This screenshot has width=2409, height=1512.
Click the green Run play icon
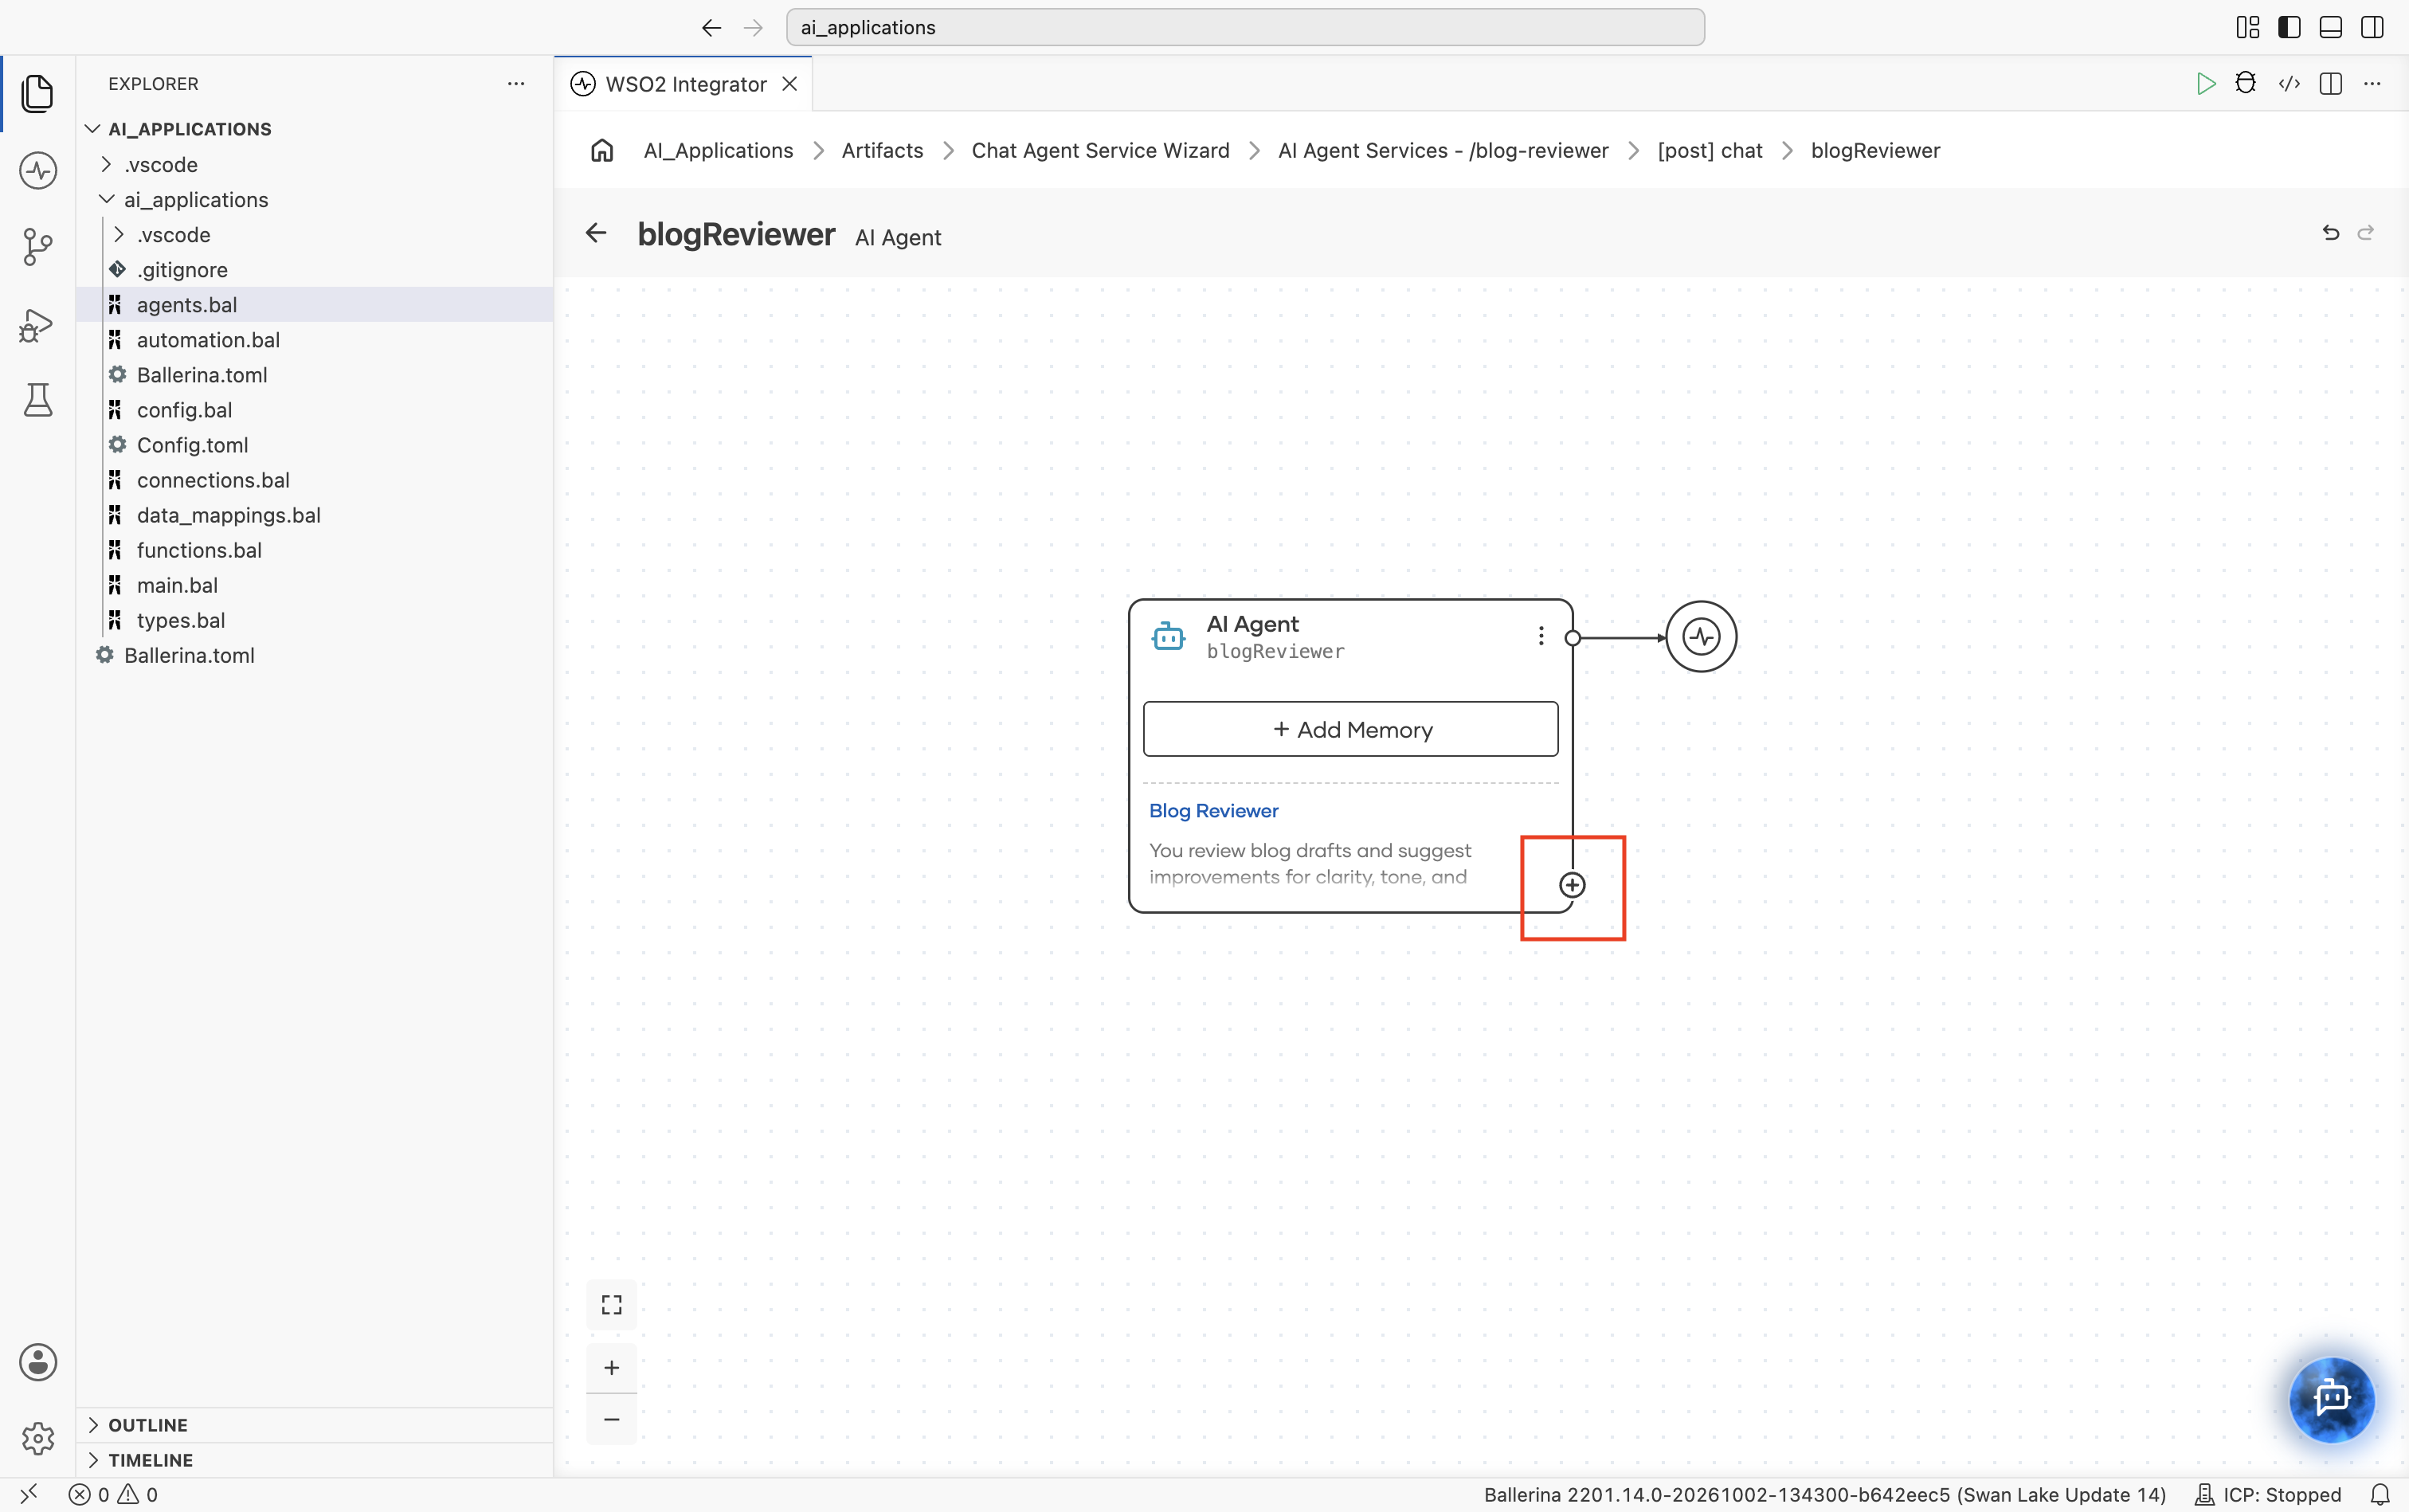click(2205, 84)
